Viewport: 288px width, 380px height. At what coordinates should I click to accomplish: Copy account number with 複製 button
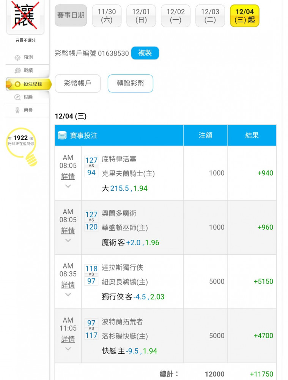pos(145,53)
